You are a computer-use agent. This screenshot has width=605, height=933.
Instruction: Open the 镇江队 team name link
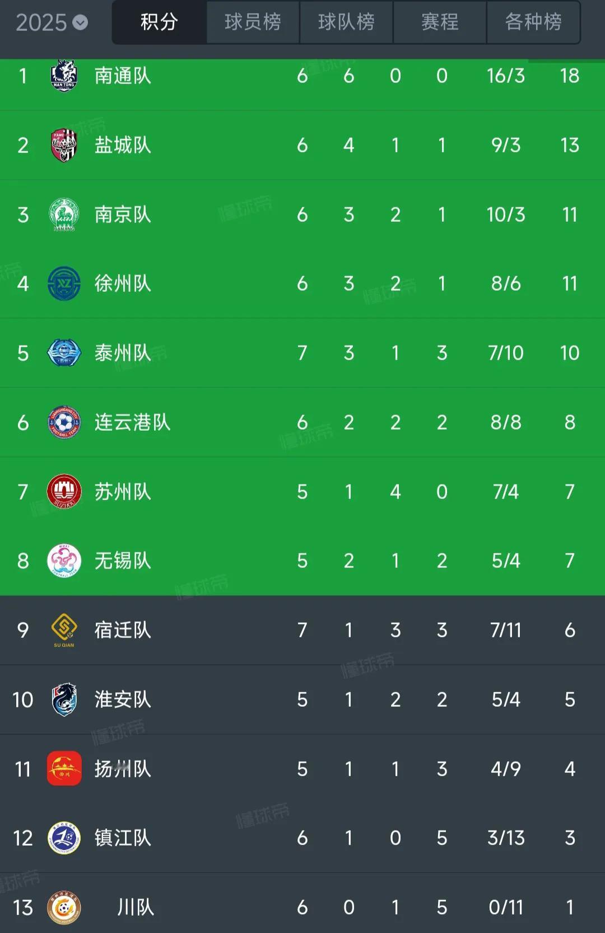[x=123, y=838]
